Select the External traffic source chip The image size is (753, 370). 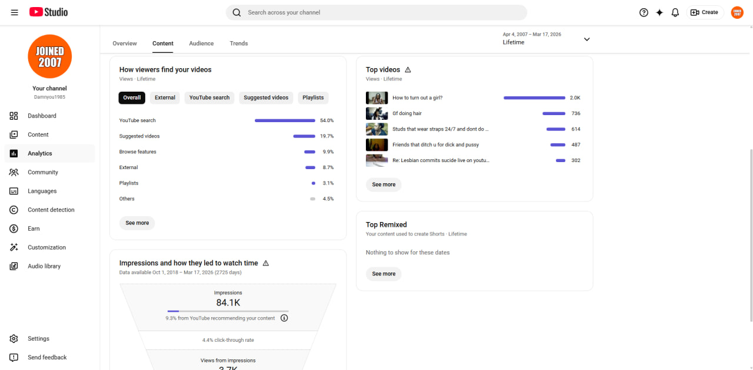click(x=165, y=97)
